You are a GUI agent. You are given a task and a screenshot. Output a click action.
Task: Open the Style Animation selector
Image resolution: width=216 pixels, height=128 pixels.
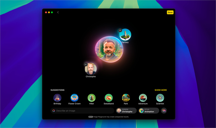(x=149, y=111)
